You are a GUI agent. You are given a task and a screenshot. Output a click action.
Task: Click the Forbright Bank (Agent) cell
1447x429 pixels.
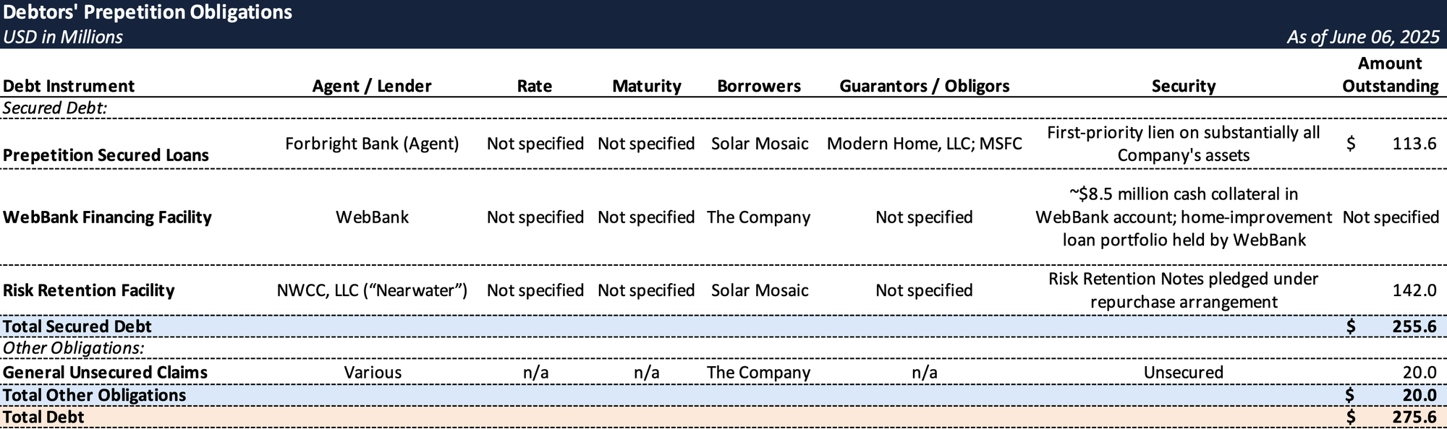(x=372, y=144)
